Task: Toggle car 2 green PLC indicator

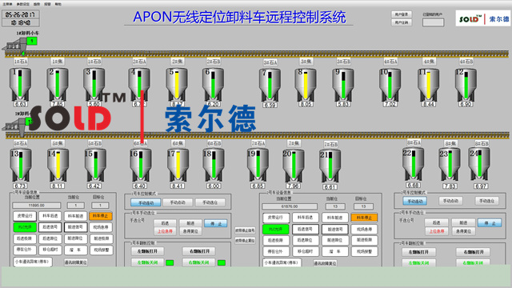Action: 275,230
